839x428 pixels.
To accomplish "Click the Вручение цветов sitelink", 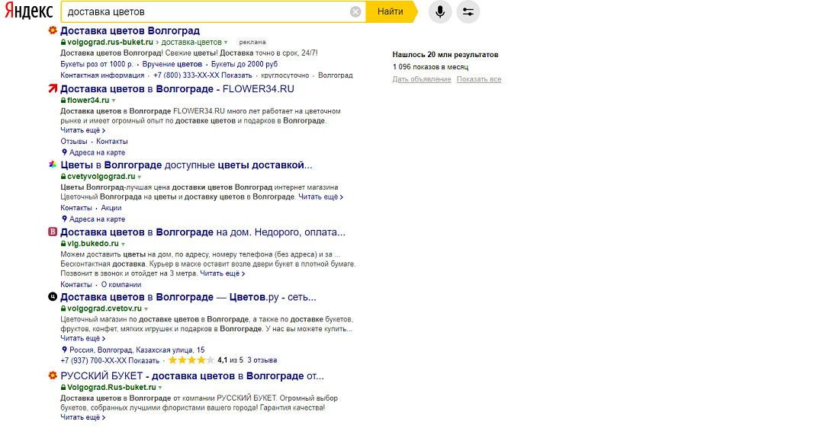I will coord(172,64).
